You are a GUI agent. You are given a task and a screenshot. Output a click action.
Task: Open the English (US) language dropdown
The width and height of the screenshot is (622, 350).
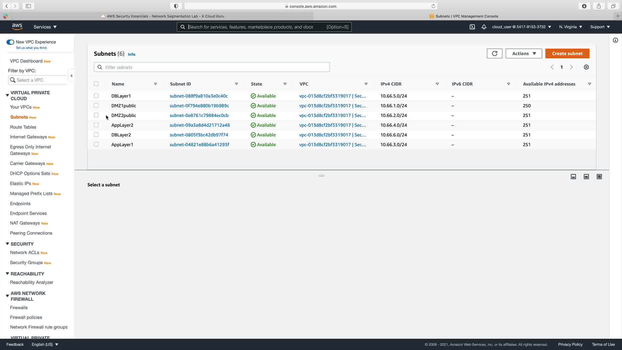tap(45, 344)
